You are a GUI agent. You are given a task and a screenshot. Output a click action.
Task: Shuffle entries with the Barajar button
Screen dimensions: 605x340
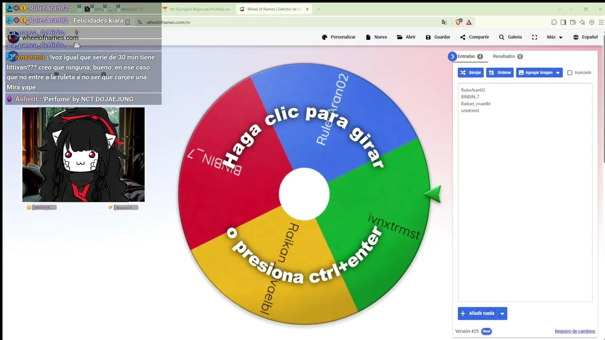pyautogui.click(x=471, y=73)
